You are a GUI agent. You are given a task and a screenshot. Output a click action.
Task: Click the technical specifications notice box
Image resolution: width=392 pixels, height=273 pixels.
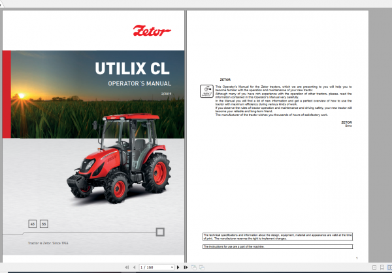(278, 237)
